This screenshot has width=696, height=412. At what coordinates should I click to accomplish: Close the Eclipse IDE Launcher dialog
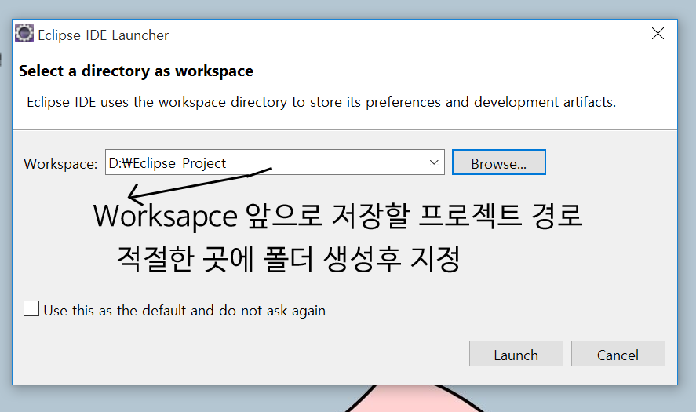(658, 33)
